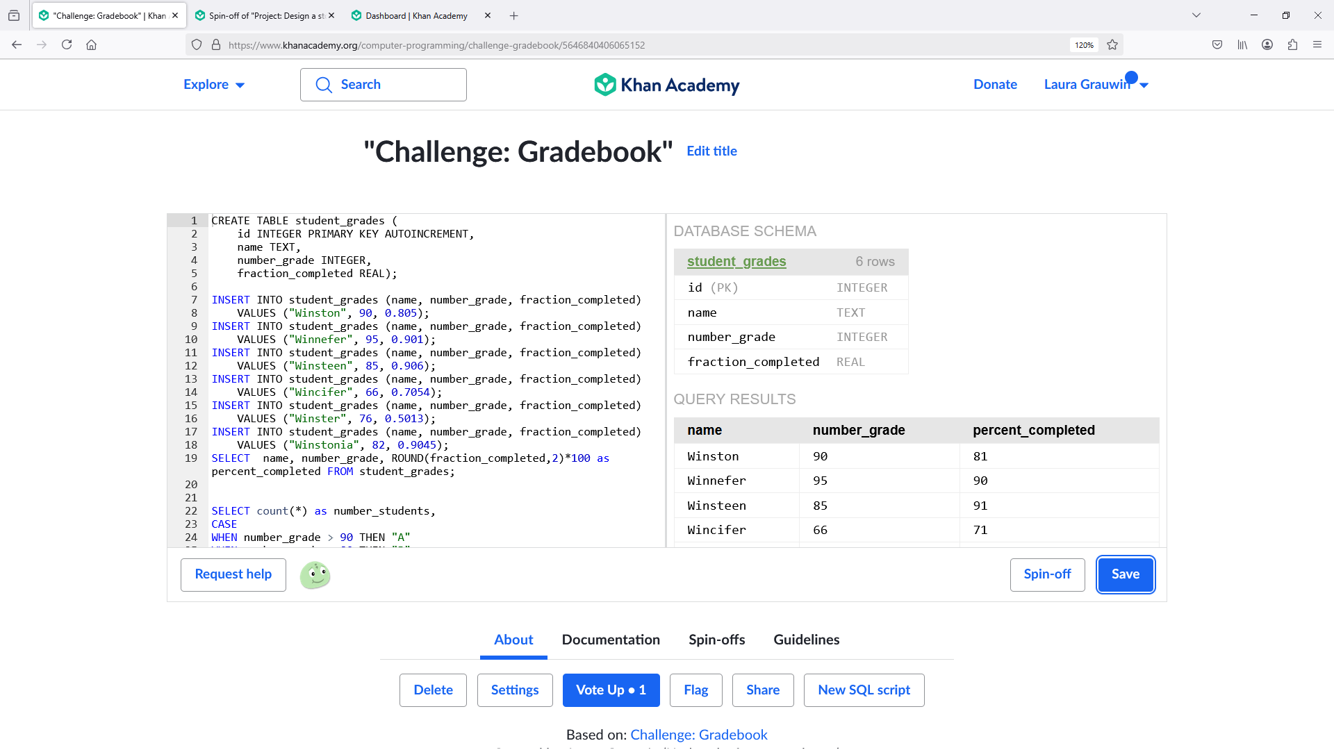The width and height of the screenshot is (1334, 750).
Task: Click the bookmark star icon
Action: [1112, 45]
